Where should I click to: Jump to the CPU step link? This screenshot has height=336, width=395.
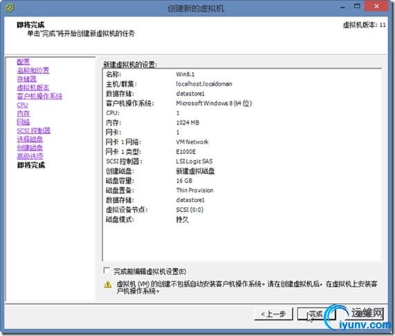(22, 105)
